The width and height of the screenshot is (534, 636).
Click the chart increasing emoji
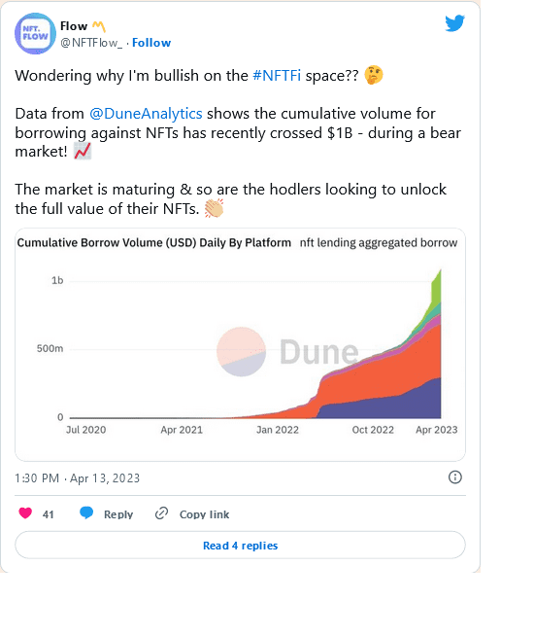pos(83,152)
